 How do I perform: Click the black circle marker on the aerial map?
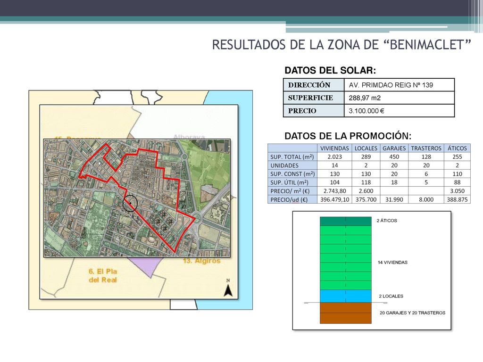(130, 204)
